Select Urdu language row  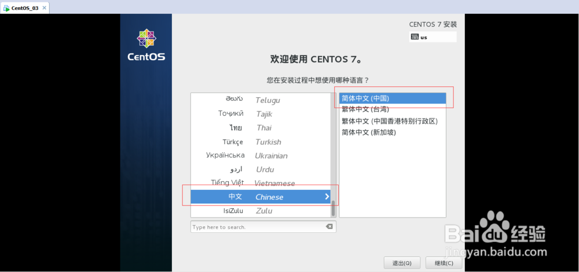coord(261,170)
